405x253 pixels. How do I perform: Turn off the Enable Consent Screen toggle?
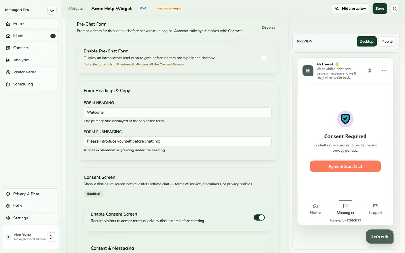pos(259,218)
